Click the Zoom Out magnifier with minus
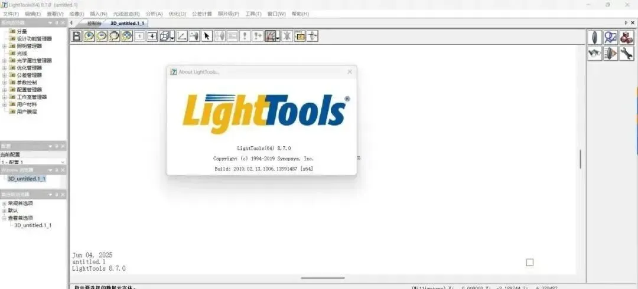 tap(102, 36)
